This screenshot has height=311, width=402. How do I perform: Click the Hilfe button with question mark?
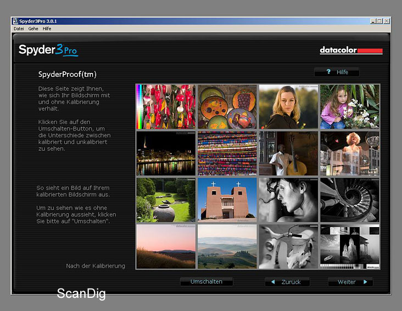(337, 72)
